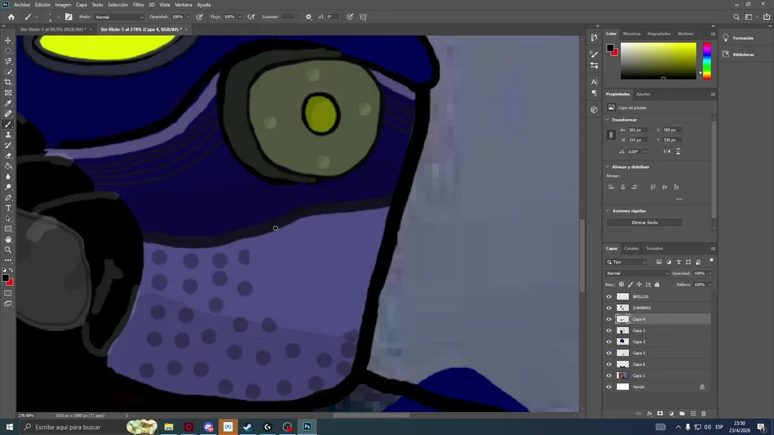This screenshot has height=435, width=774.
Task: Hide the SOMBRAS layer
Action: pos(609,308)
